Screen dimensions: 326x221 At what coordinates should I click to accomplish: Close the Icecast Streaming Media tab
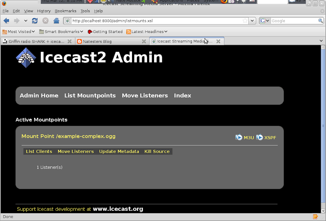click(x=218, y=42)
